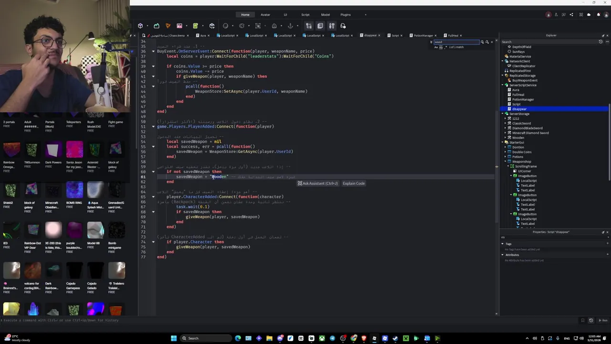Viewport: 611px width, 344px height.
Task: Click Ask Assistant (Ctrl+J) button
Action: coord(318,183)
